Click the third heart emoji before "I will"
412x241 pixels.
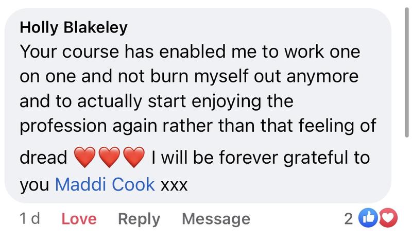(x=133, y=158)
